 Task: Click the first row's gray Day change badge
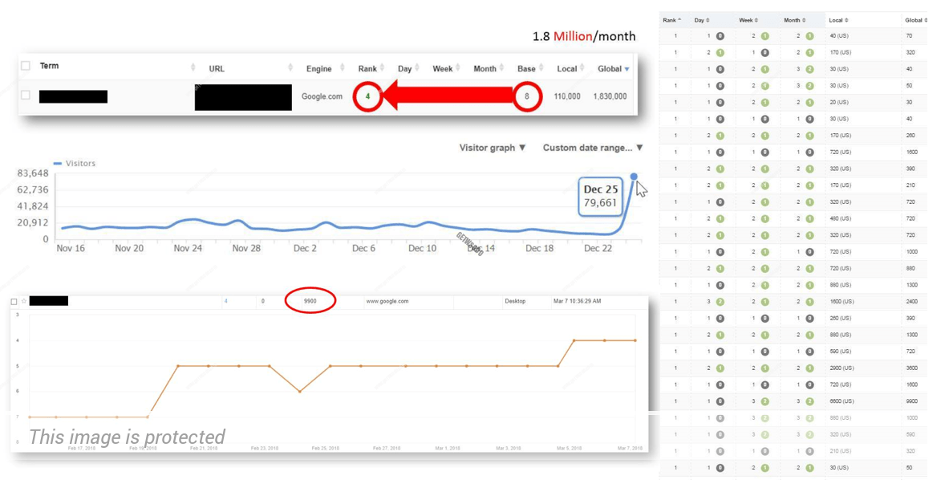[720, 36]
